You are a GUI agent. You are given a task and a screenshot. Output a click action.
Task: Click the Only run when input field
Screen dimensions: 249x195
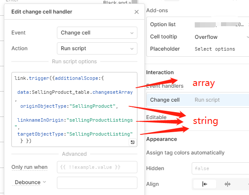coord(97,167)
